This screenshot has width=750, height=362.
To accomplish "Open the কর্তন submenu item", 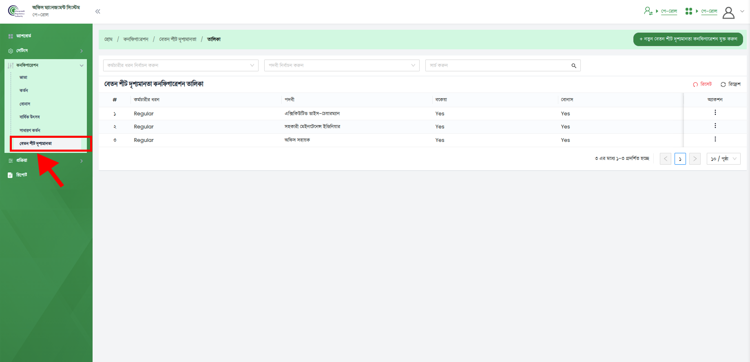I will click(x=24, y=90).
